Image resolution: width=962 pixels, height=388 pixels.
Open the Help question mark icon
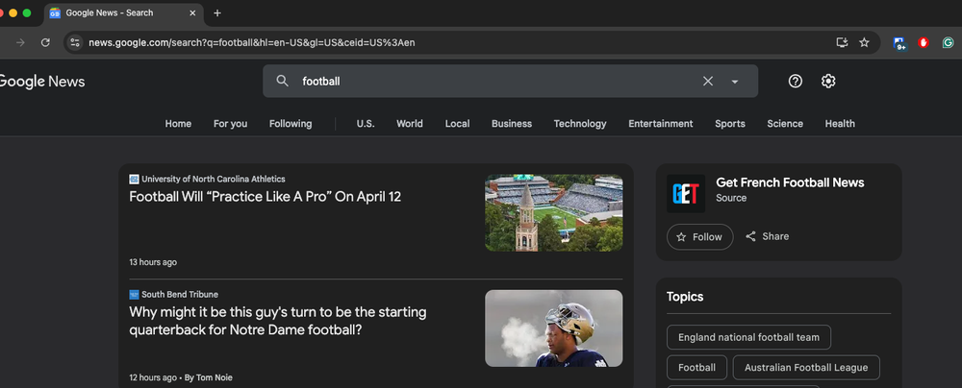click(x=796, y=82)
